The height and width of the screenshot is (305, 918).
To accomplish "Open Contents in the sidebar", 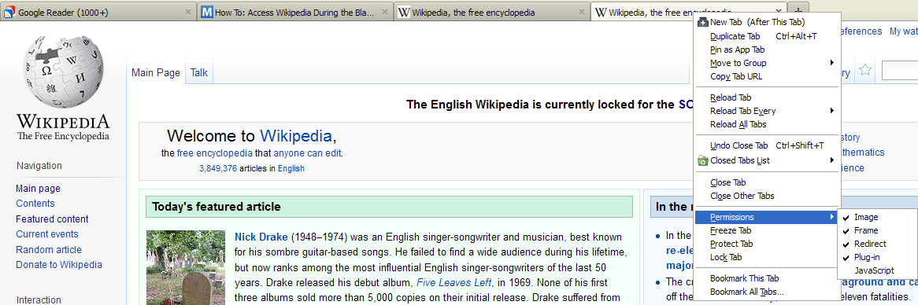I will (x=35, y=204).
